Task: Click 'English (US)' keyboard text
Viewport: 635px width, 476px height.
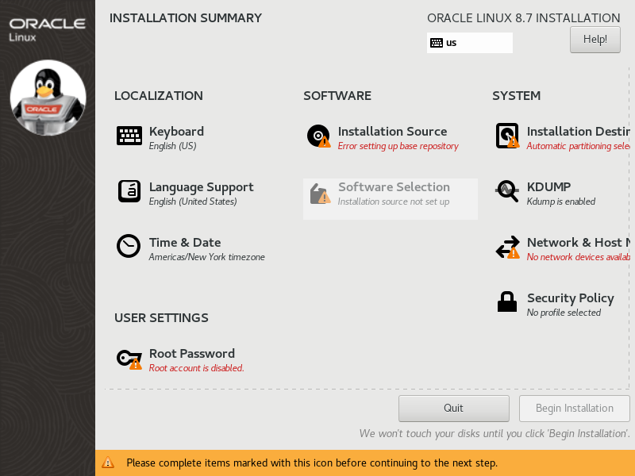Action: (x=172, y=146)
